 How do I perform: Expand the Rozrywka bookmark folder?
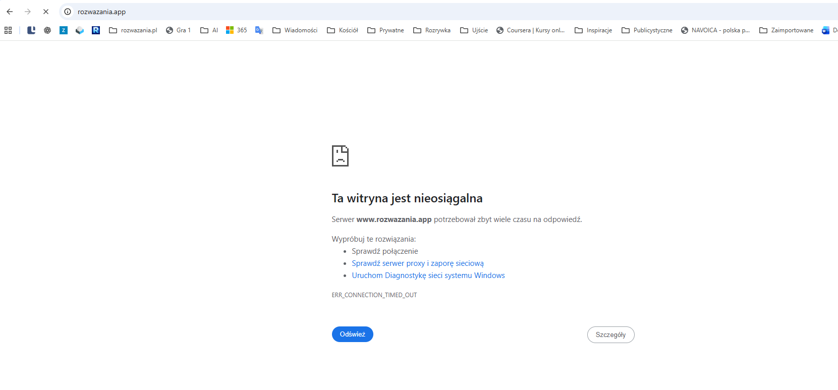432,30
